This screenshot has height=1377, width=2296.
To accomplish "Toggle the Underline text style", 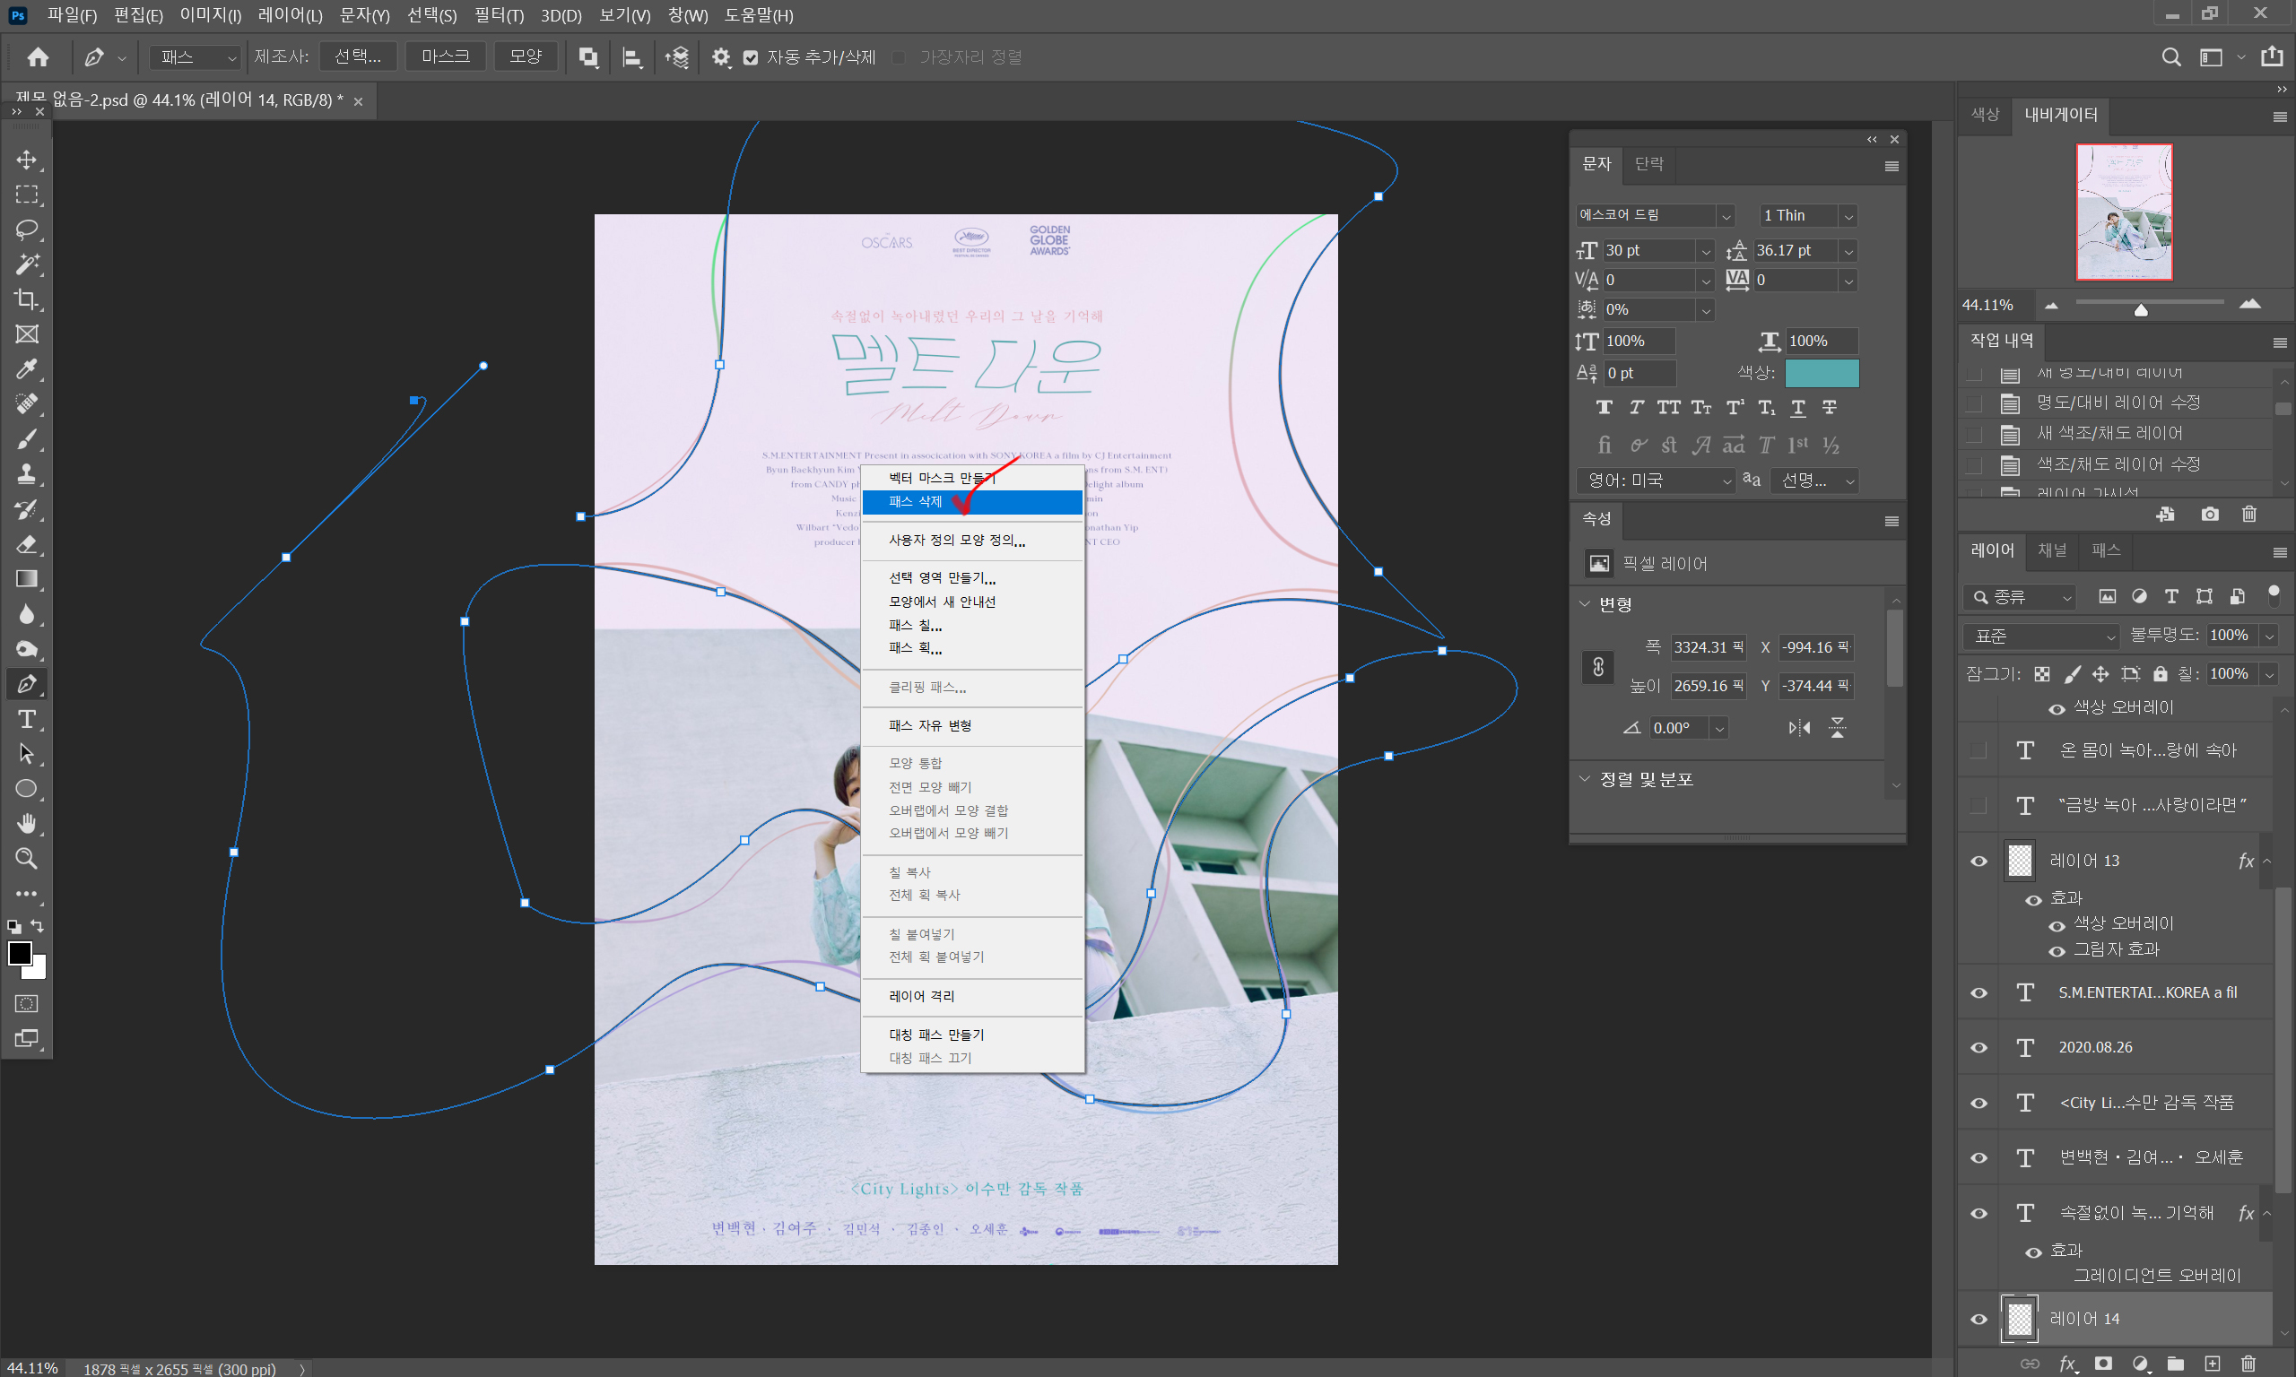I will click(x=1797, y=407).
